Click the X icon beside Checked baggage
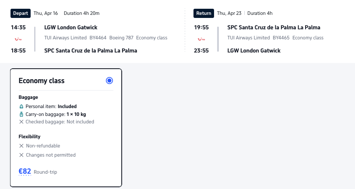 click(21, 122)
